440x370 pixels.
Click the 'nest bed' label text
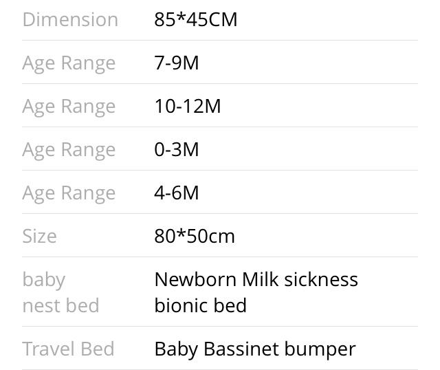click(x=60, y=305)
